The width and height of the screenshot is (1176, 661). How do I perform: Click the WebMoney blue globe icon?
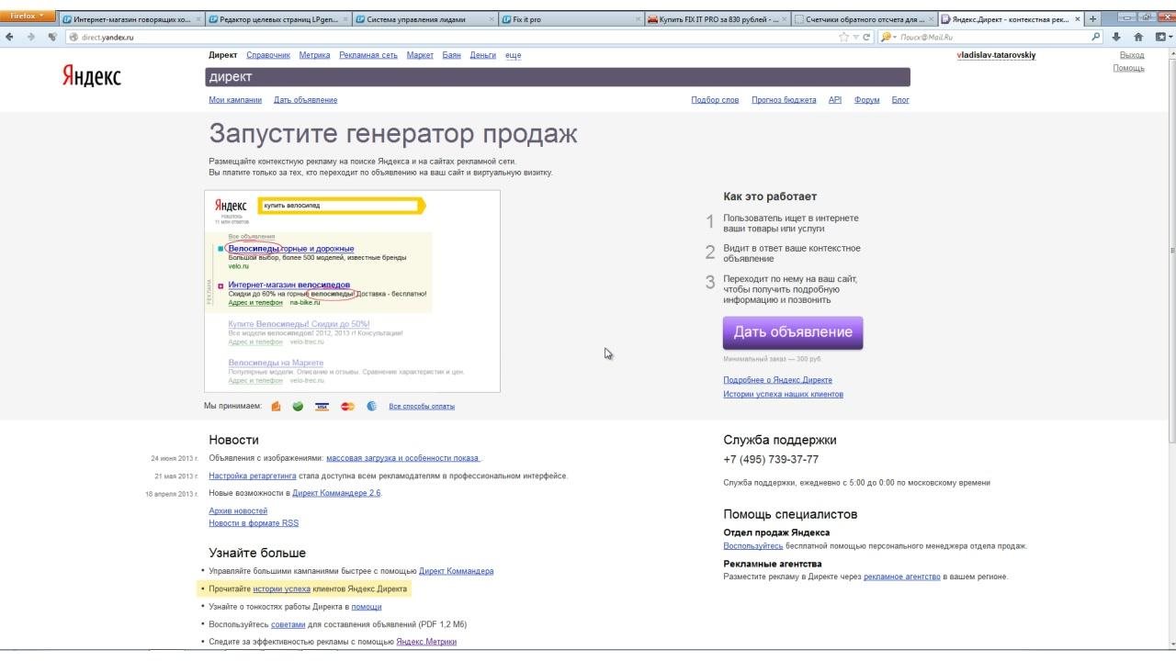pos(372,406)
